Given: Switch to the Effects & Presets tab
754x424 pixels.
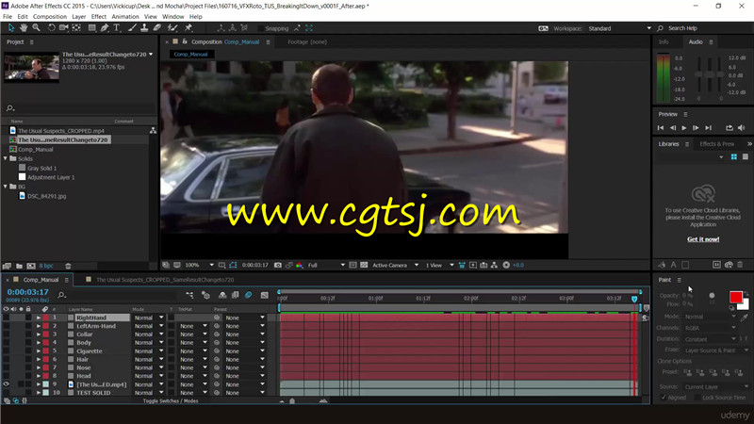Looking at the screenshot, I should click(x=716, y=144).
